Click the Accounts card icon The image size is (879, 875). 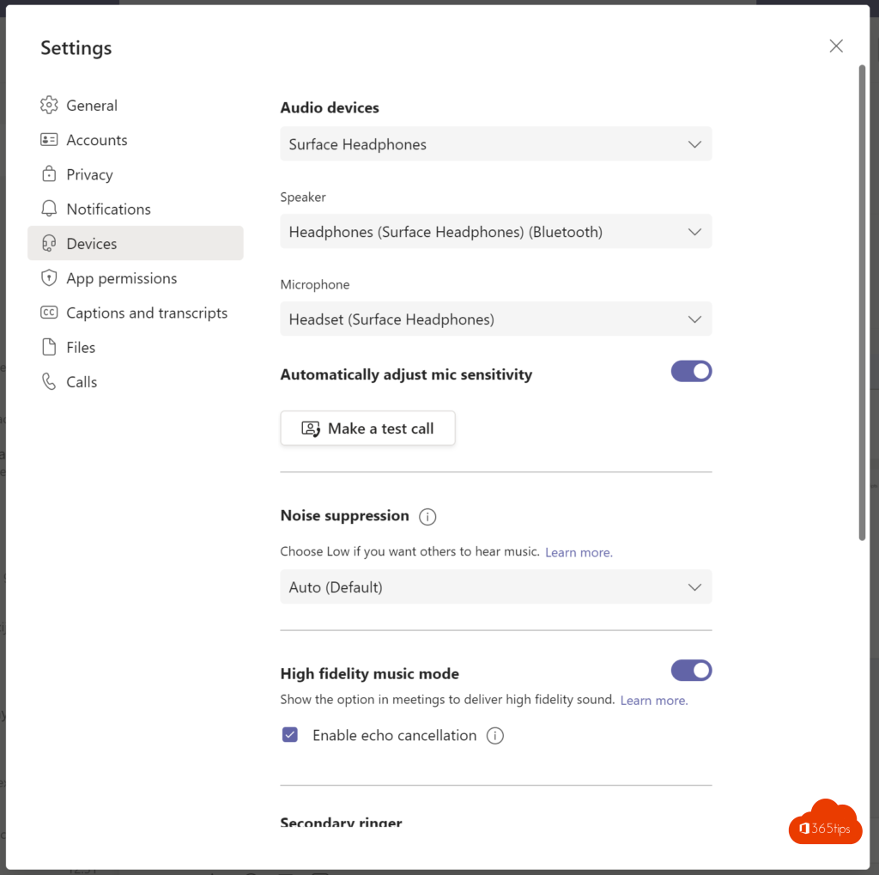pyautogui.click(x=49, y=140)
